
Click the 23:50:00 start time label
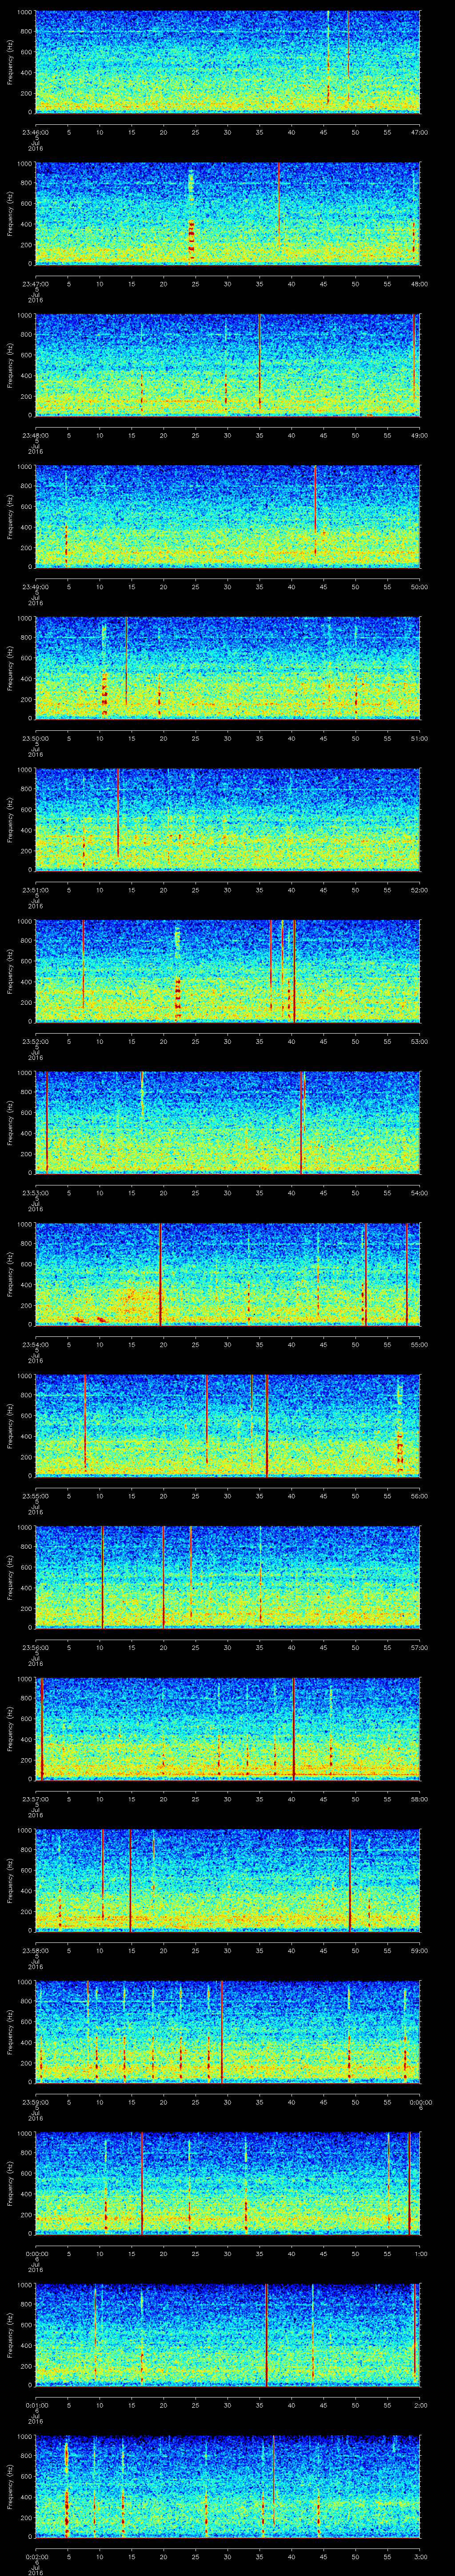point(36,738)
